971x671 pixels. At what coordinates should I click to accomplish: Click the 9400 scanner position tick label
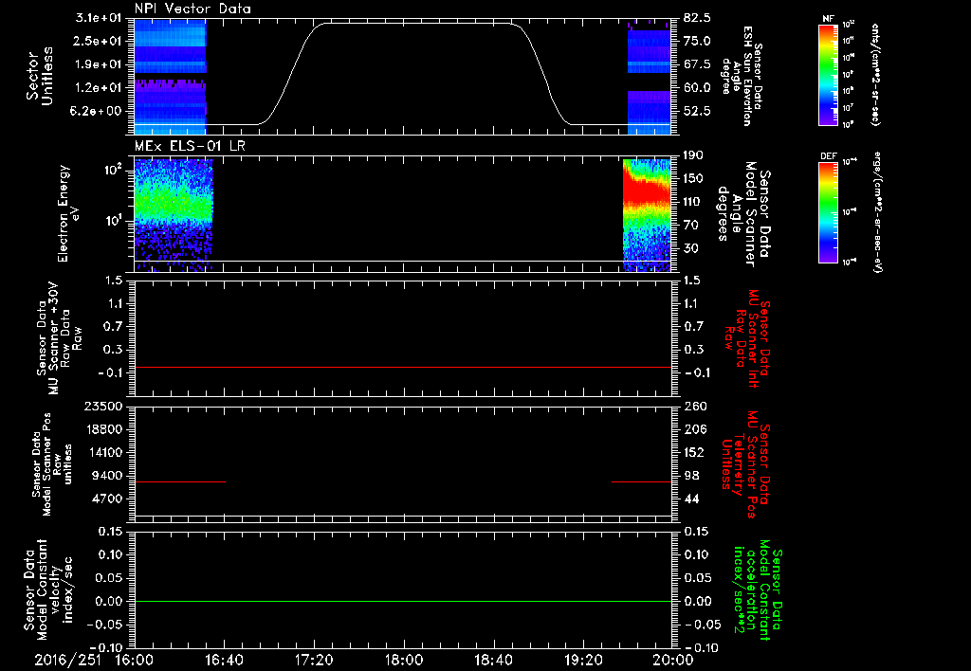tap(108, 476)
